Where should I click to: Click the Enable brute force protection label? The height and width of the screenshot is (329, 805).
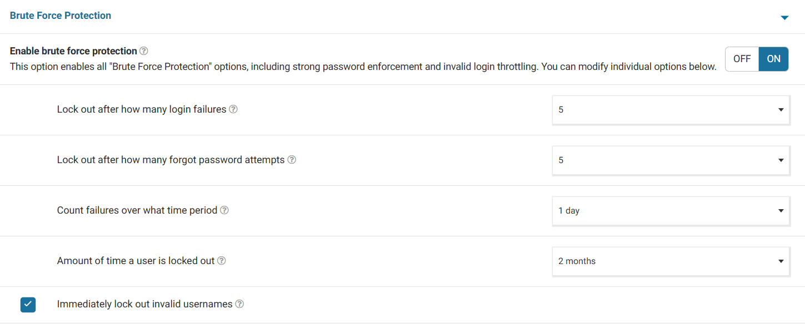pos(73,51)
